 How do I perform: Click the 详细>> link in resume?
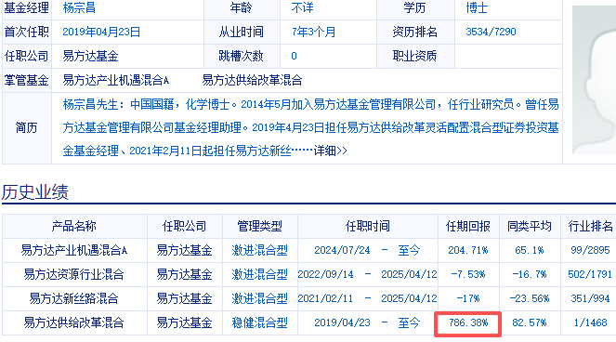331,151
